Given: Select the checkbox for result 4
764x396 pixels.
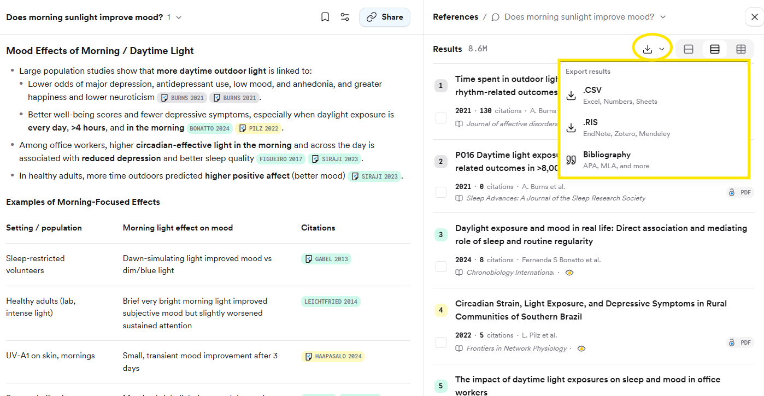Looking at the screenshot, I should (x=441, y=342).
